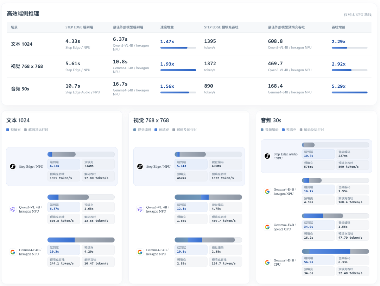The width and height of the screenshot is (380, 286).
Task: Click the 预填充吞吐 124.7 token/s tile
Action: 226,261
